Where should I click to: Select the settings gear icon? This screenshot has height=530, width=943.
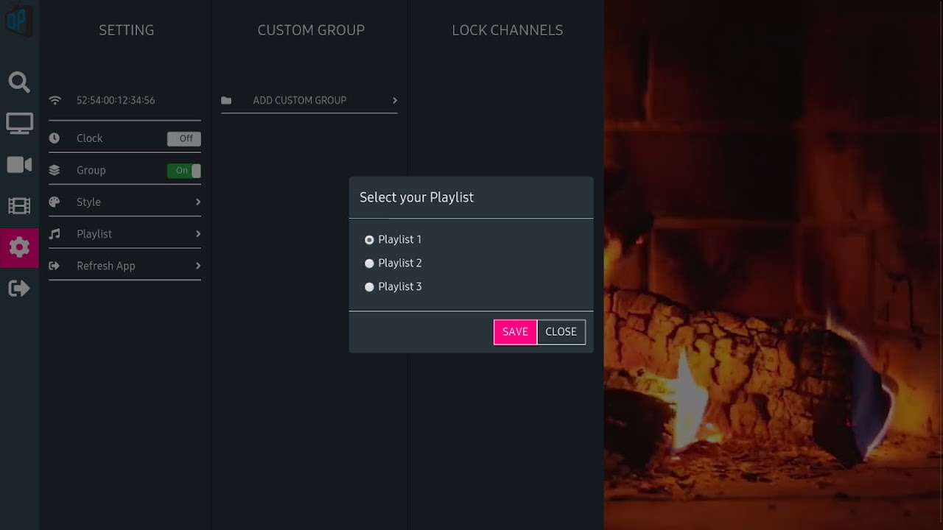tap(19, 247)
